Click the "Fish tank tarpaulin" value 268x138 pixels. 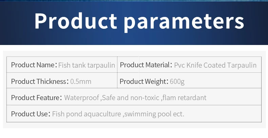[x=87, y=65]
